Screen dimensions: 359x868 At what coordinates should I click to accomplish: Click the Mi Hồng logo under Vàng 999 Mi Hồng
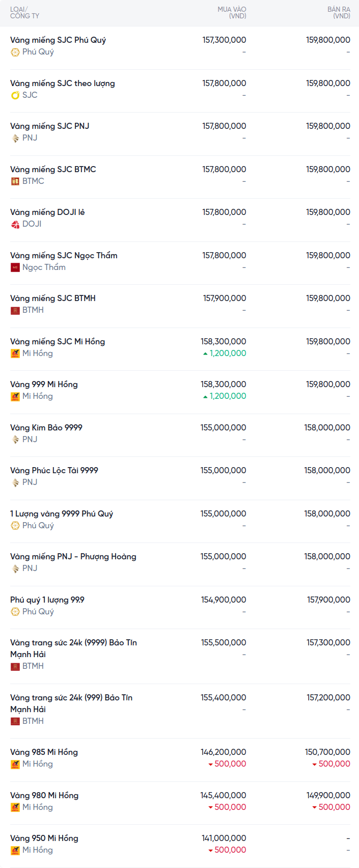coord(15,396)
